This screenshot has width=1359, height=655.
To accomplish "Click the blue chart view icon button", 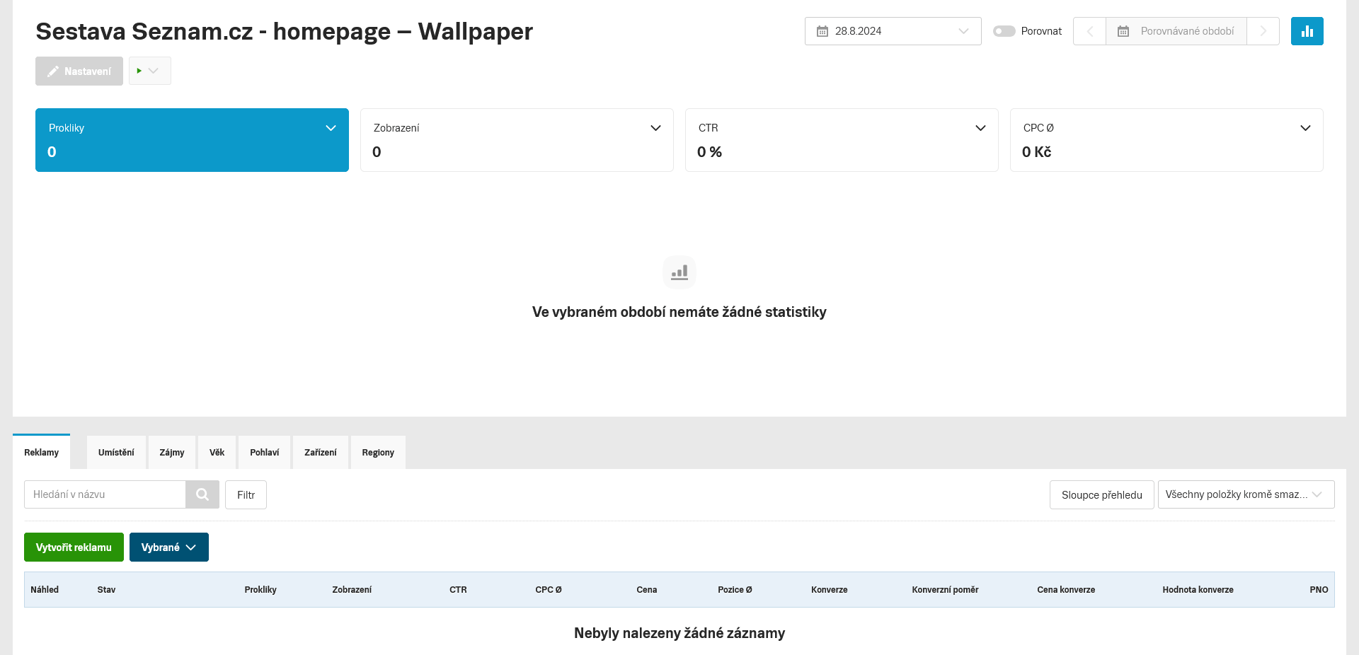I will (x=1307, y=31).
